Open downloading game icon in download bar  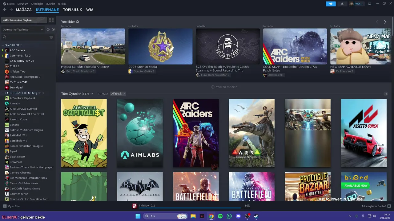tap(135, 206)
